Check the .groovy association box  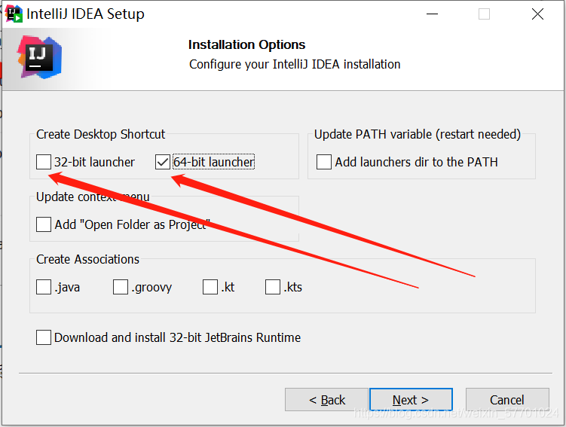pyautogui.click(x=121, y=287)
